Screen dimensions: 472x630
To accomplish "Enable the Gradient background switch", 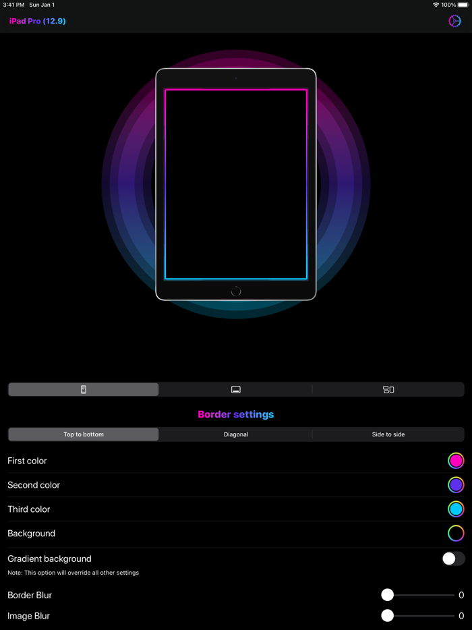I will (454, 559).
